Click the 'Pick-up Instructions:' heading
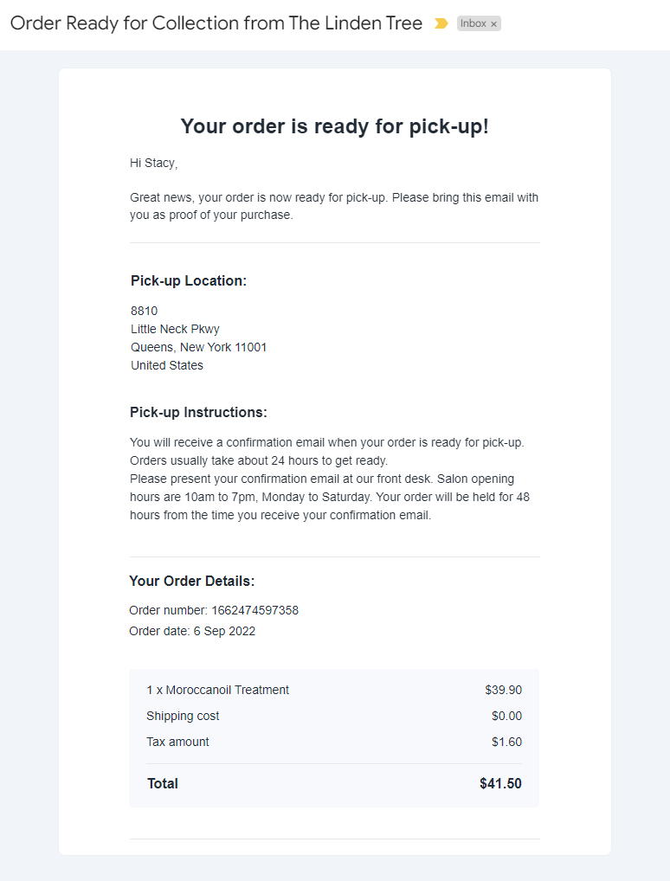 (198, 413)
